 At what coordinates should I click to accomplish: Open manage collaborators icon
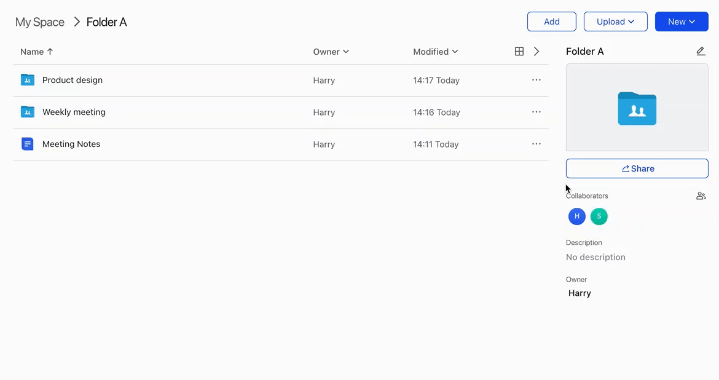tap(701, 196)
